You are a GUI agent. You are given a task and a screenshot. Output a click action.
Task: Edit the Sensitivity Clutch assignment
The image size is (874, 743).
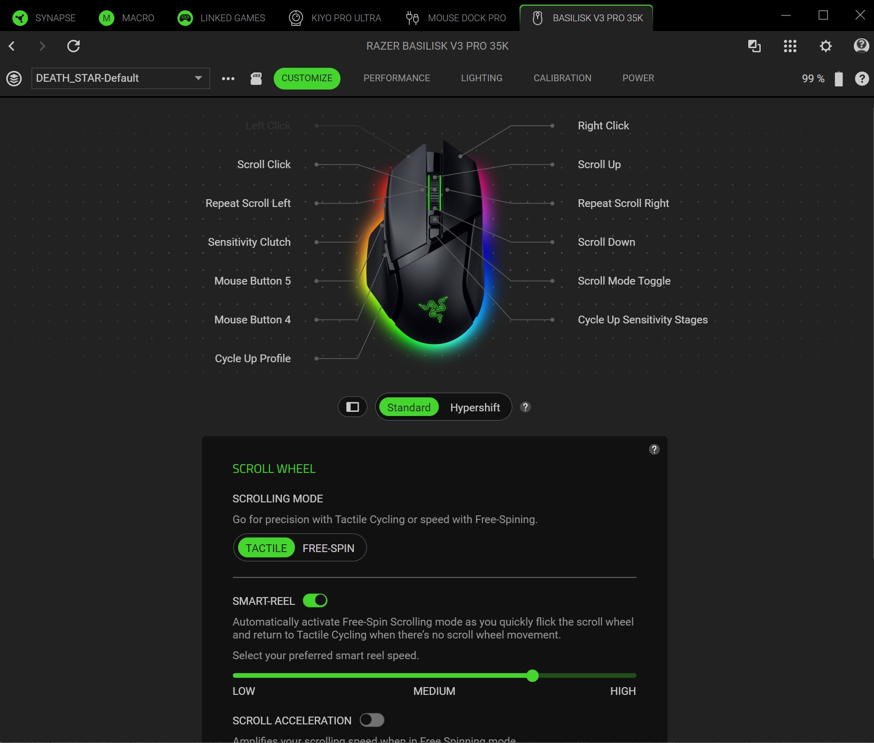tap(249, 242)
